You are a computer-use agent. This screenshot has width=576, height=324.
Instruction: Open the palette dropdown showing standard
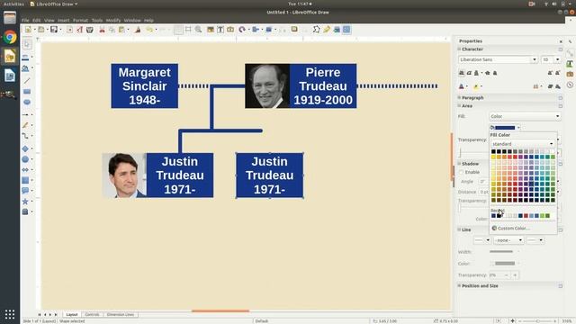point(523,144)
